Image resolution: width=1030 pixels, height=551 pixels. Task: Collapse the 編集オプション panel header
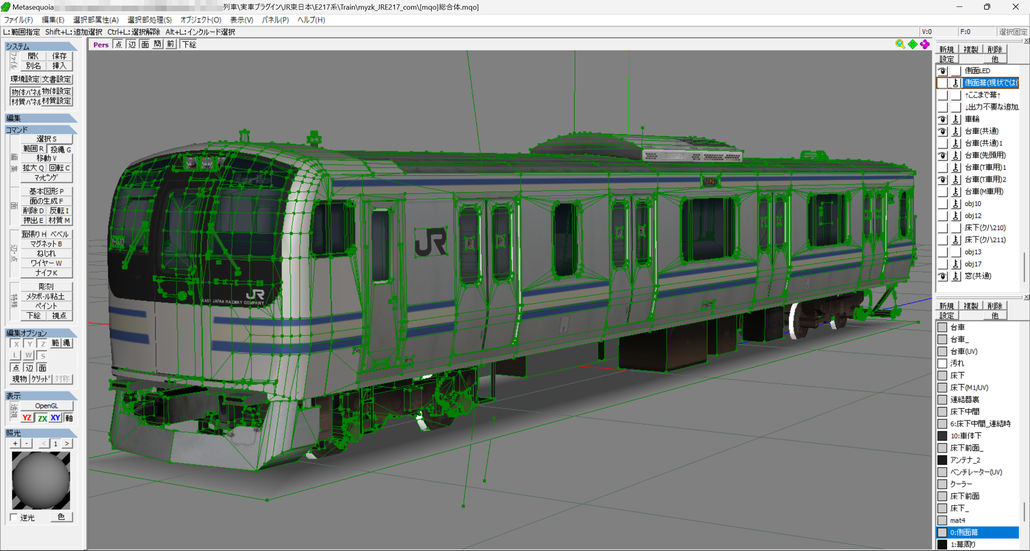pyautogui.click(x=41, y=333)
